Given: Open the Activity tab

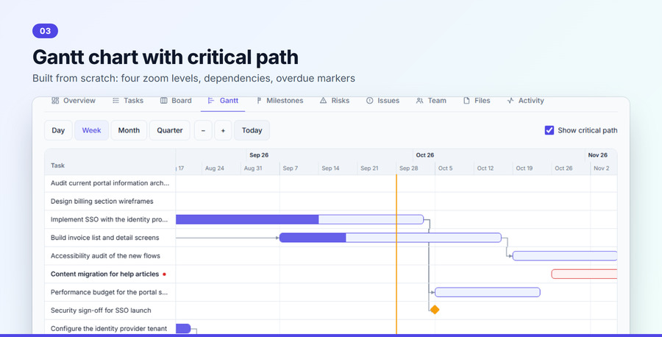Looking at the screenshot, I should click(526, 101).
